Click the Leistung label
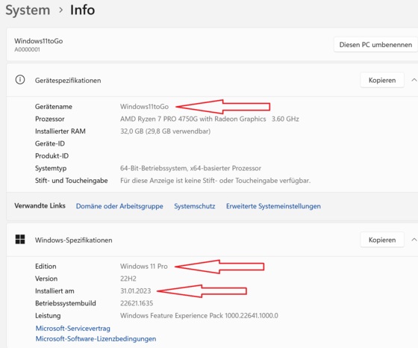This screenshot has width=418, height=348. coord(48,316)
